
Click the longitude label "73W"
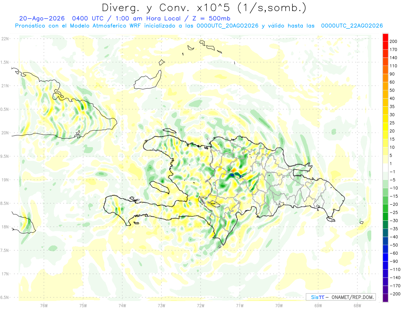coord(161,305)
